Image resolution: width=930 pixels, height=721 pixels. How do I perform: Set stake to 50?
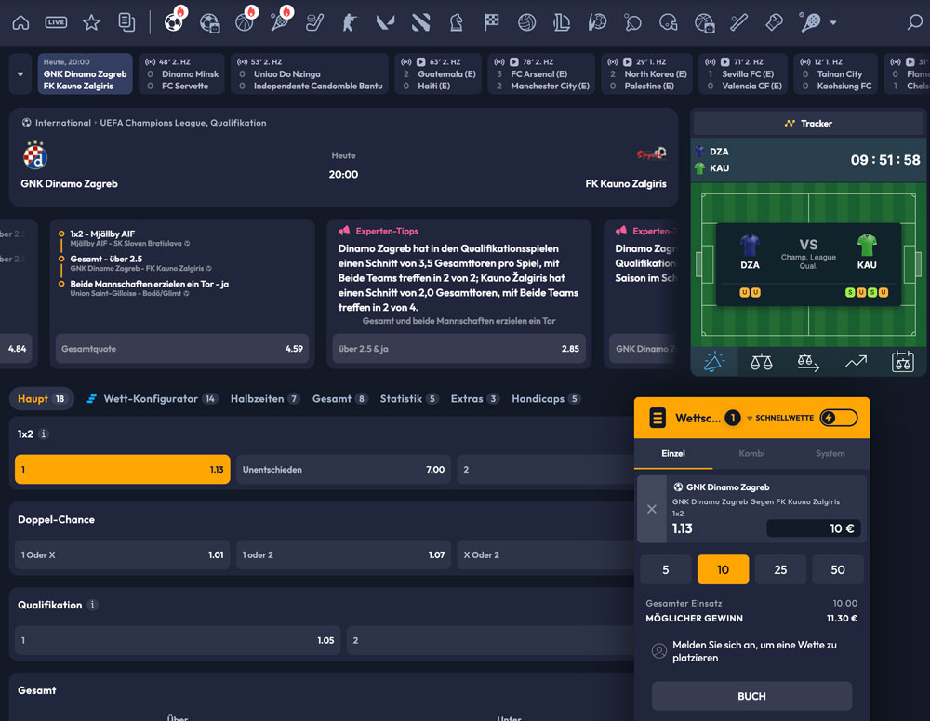(x=838, y=569)
